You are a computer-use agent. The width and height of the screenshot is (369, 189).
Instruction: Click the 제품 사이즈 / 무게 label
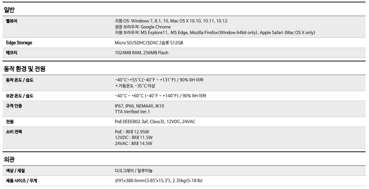click(21, 181)
